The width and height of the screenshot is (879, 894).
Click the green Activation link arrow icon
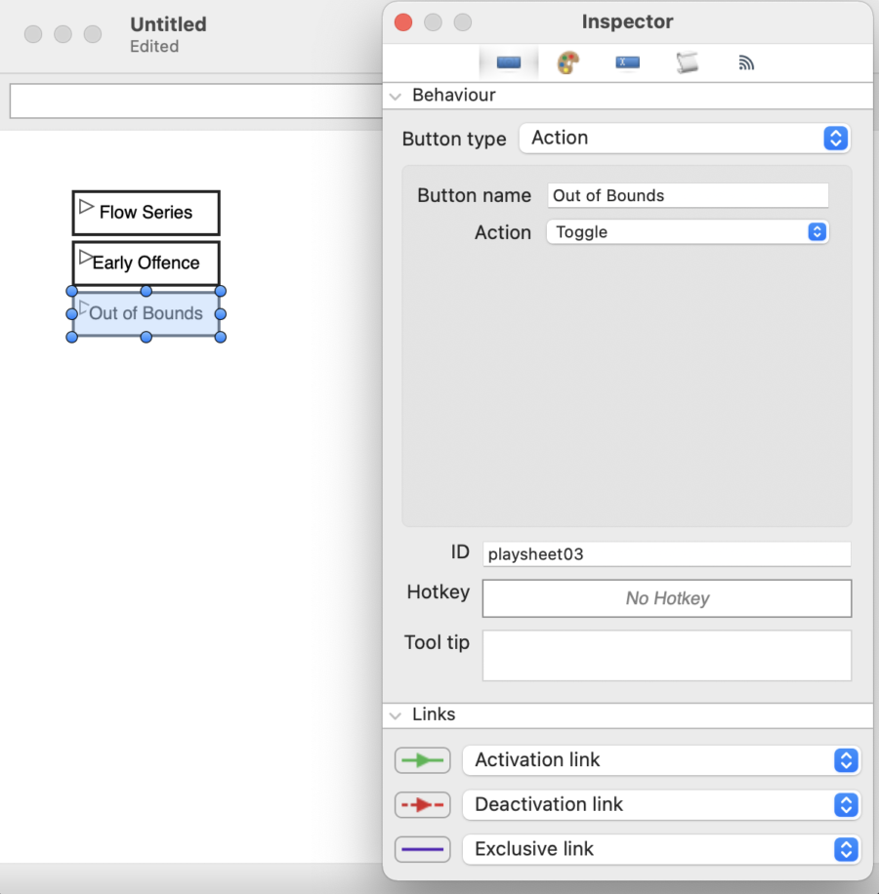(422, 759)
